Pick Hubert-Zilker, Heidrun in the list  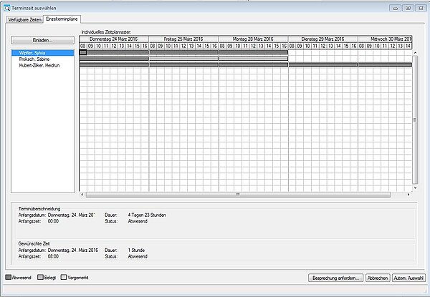click(43, 65)
